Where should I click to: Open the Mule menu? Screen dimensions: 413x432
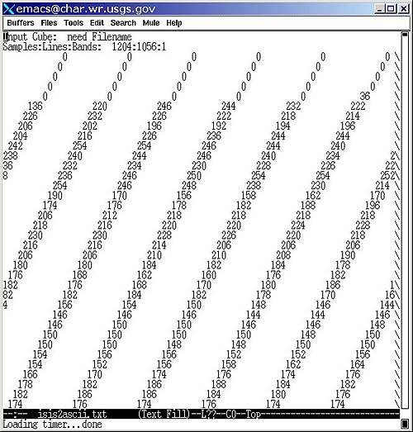coord(151,22)
